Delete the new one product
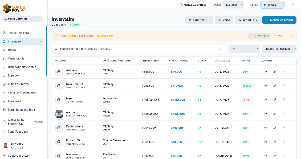 point(284,72)
